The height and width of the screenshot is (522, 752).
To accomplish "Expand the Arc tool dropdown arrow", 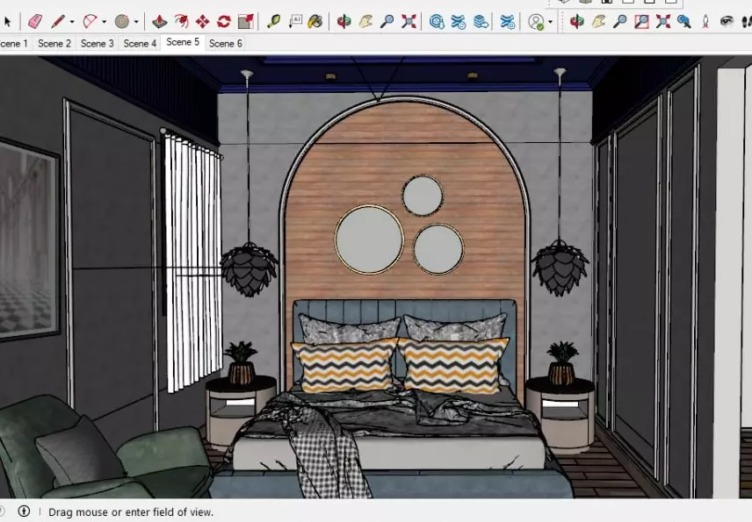I will (104, 22).
